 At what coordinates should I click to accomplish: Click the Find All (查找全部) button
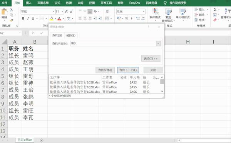[x=105, y=70]
